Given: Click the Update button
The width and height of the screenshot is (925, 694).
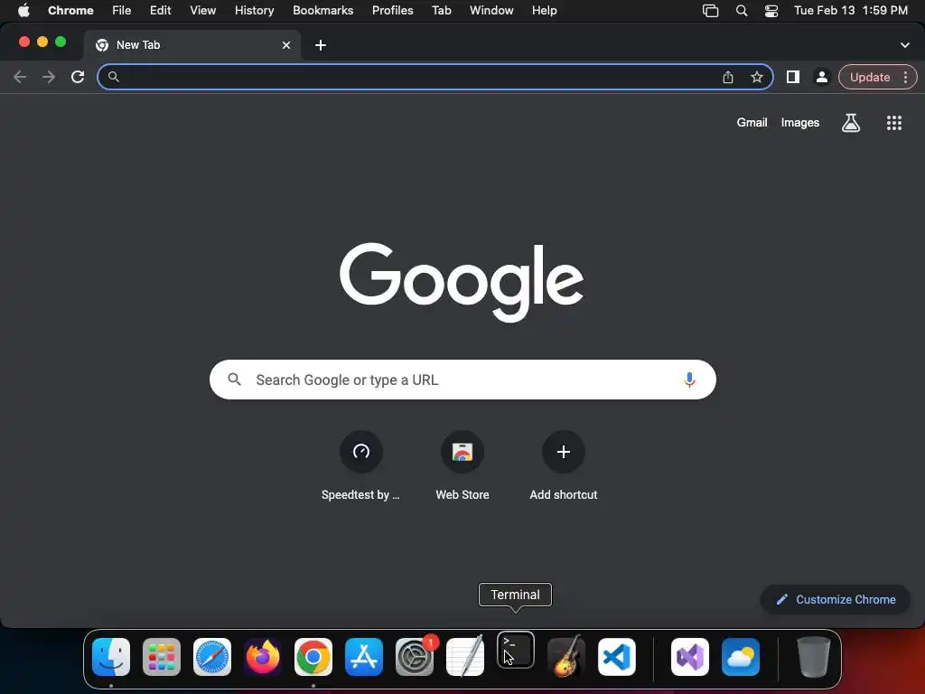Looking at the screenshot, I should pyautogui.click(x=870, y=78).
